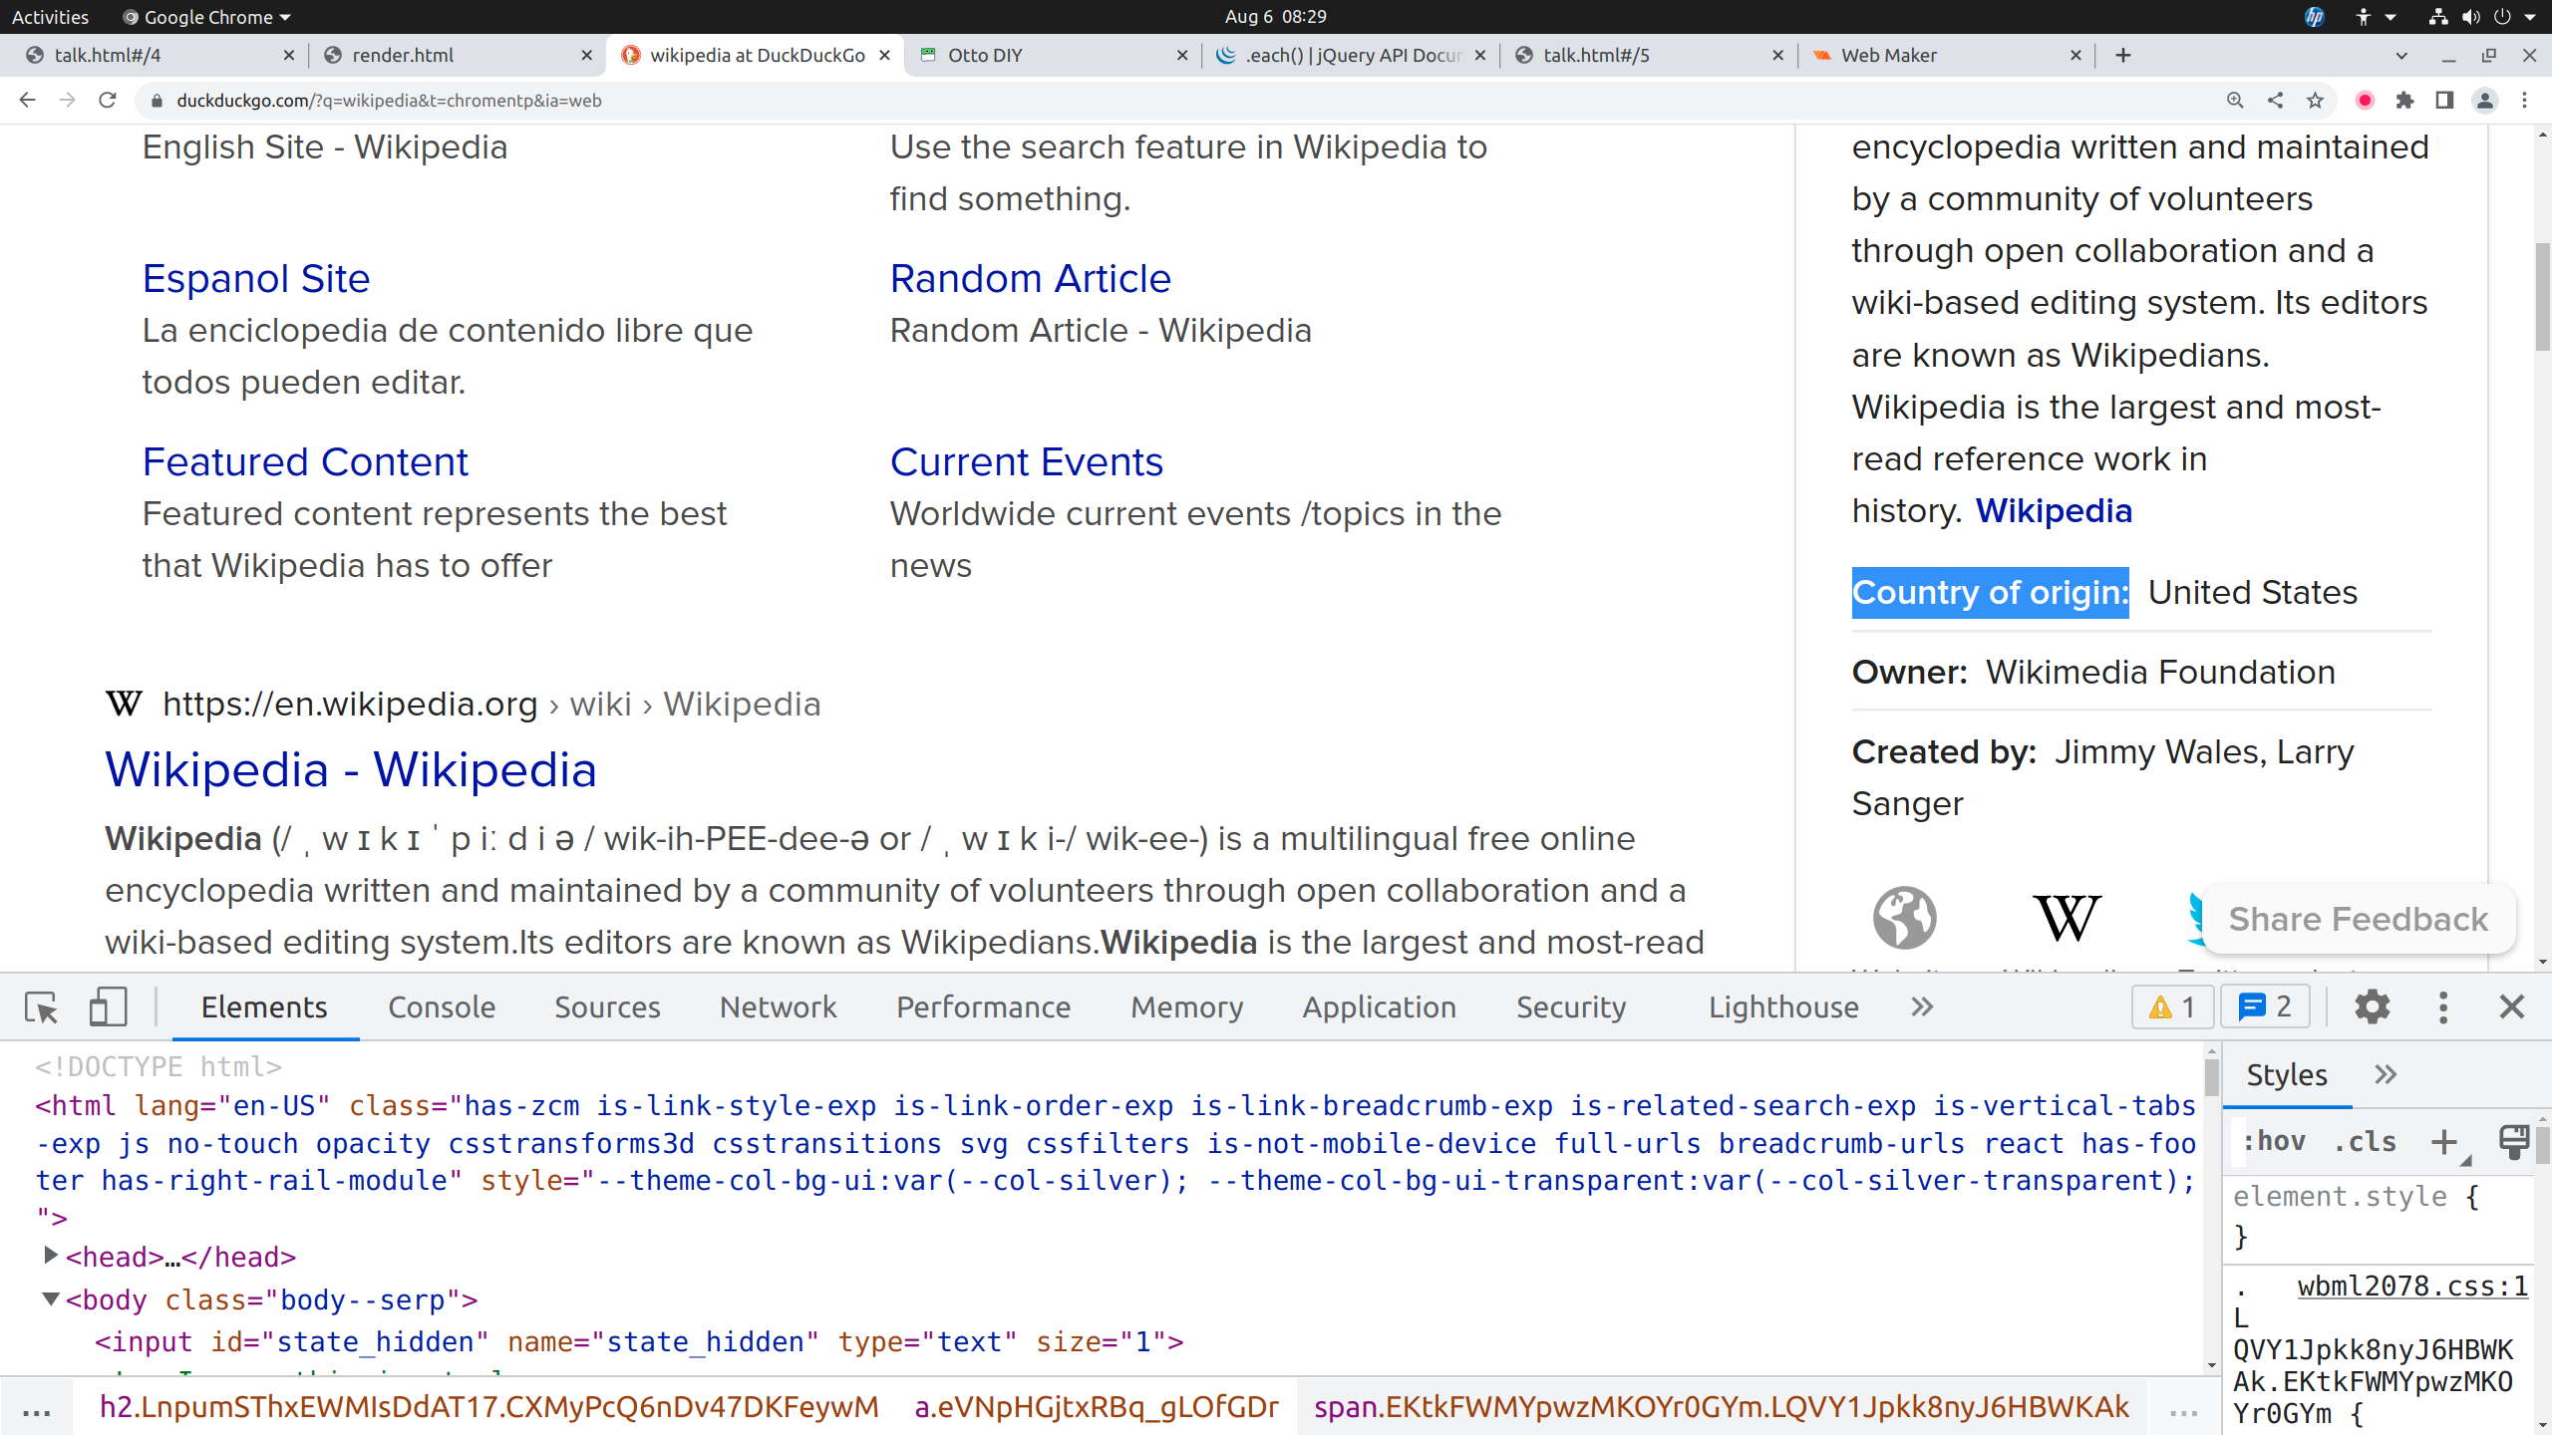Click the page's vertical scrollbar thumb
Screen dimensions: 2552x1435
point(2542,297)
